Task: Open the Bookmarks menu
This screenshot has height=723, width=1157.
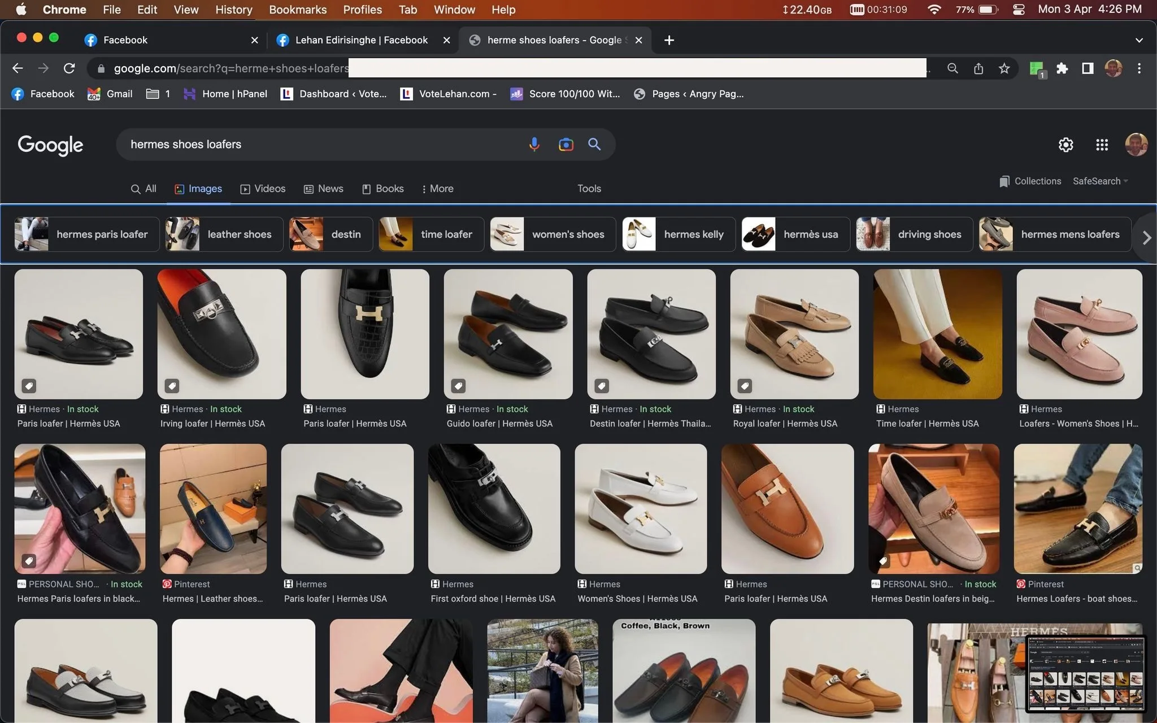Action: [298, 10]
